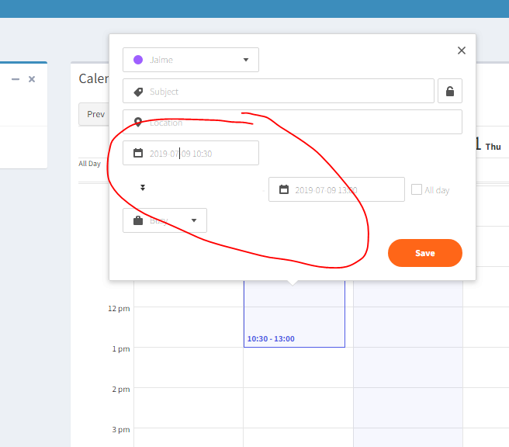Click the double down arrow icon
The width and height of the screenshot is (509, 447).
(x=143, y=187)
